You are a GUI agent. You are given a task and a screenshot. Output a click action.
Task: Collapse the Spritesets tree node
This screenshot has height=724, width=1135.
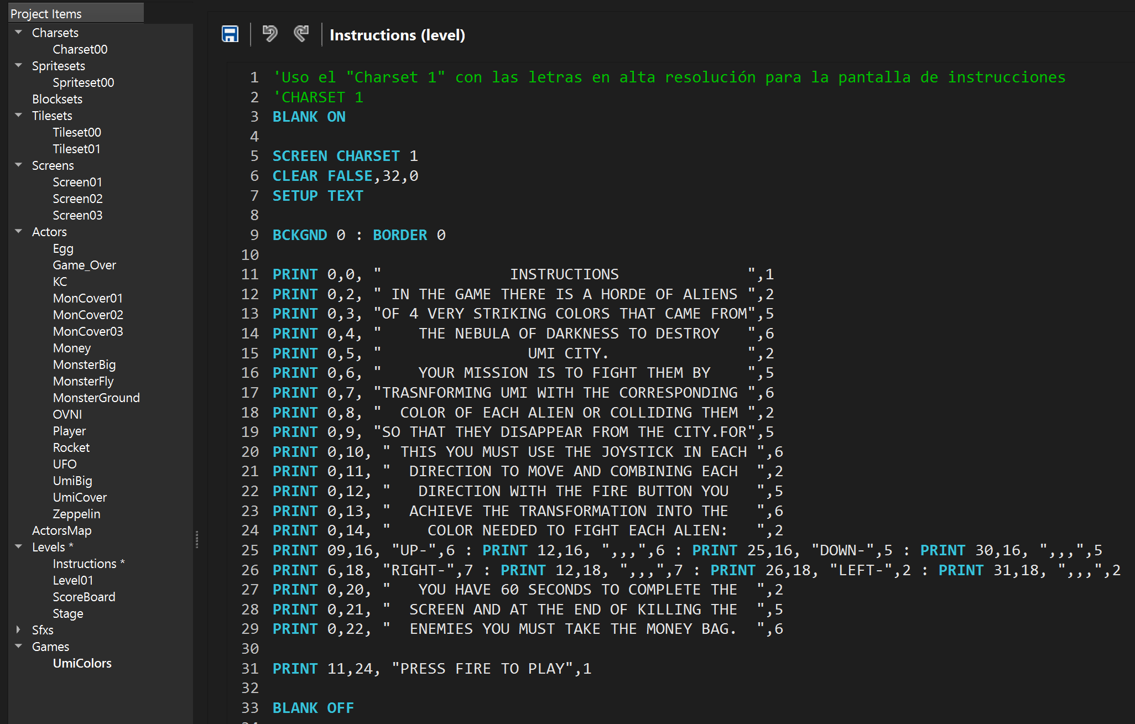19,66
